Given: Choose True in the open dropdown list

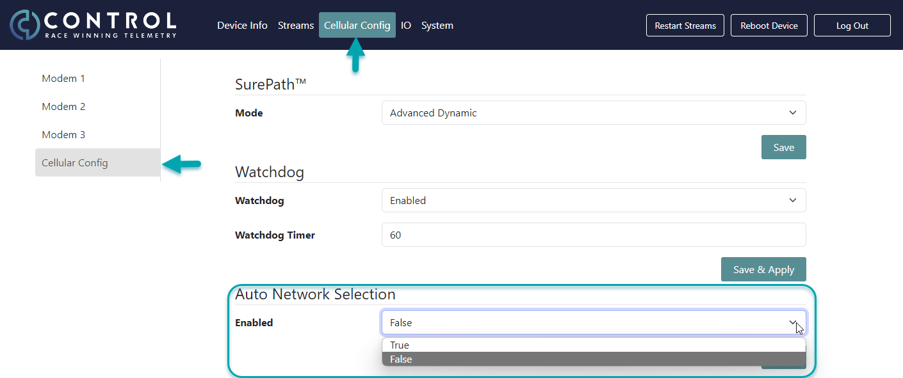Looking at the screenshot, I should click(x=593, y=345).
